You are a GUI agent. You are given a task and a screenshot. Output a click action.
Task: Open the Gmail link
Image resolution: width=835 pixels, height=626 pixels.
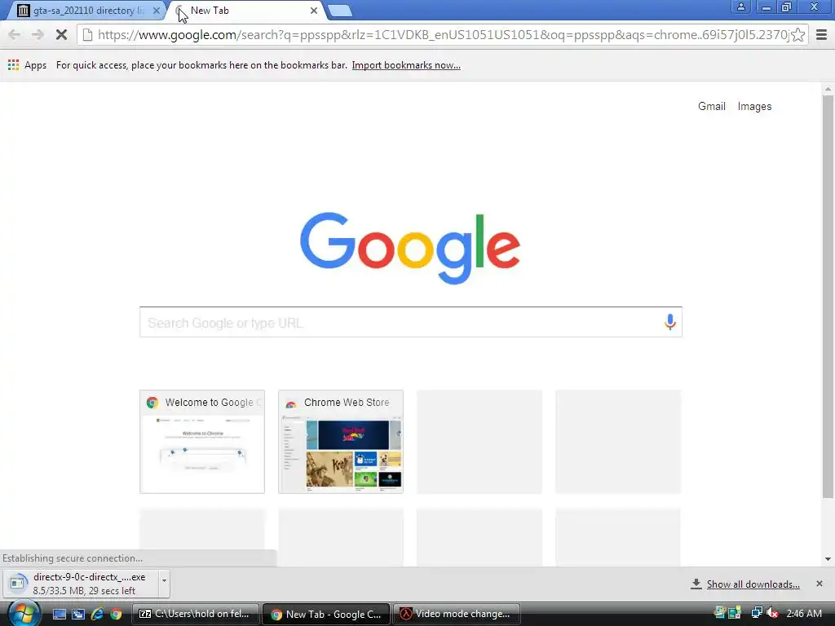point(711,107)
